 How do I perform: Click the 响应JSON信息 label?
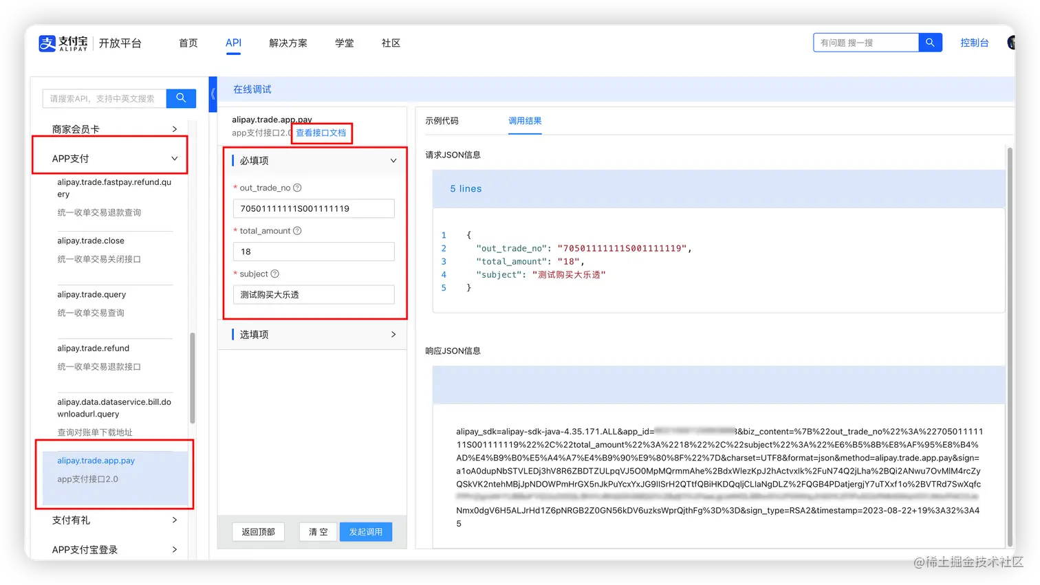click(453, 351)
